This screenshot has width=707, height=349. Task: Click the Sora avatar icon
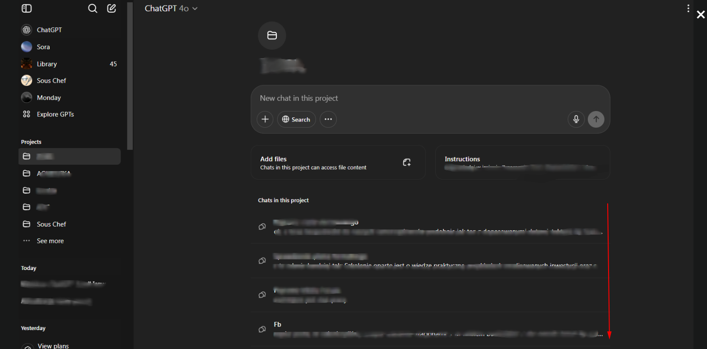click(27, 47)
